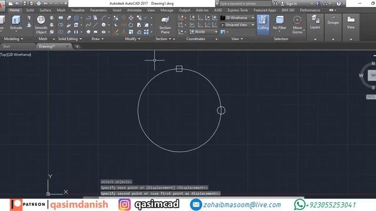
Task: Click the new drawing tab plus button
Action: (x=77, y=47)
